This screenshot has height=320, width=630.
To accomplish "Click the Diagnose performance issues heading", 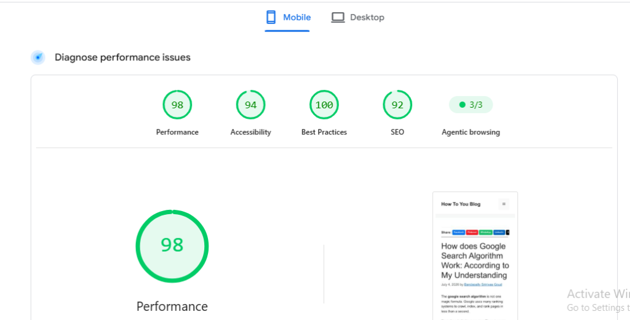I will [122, 57].
